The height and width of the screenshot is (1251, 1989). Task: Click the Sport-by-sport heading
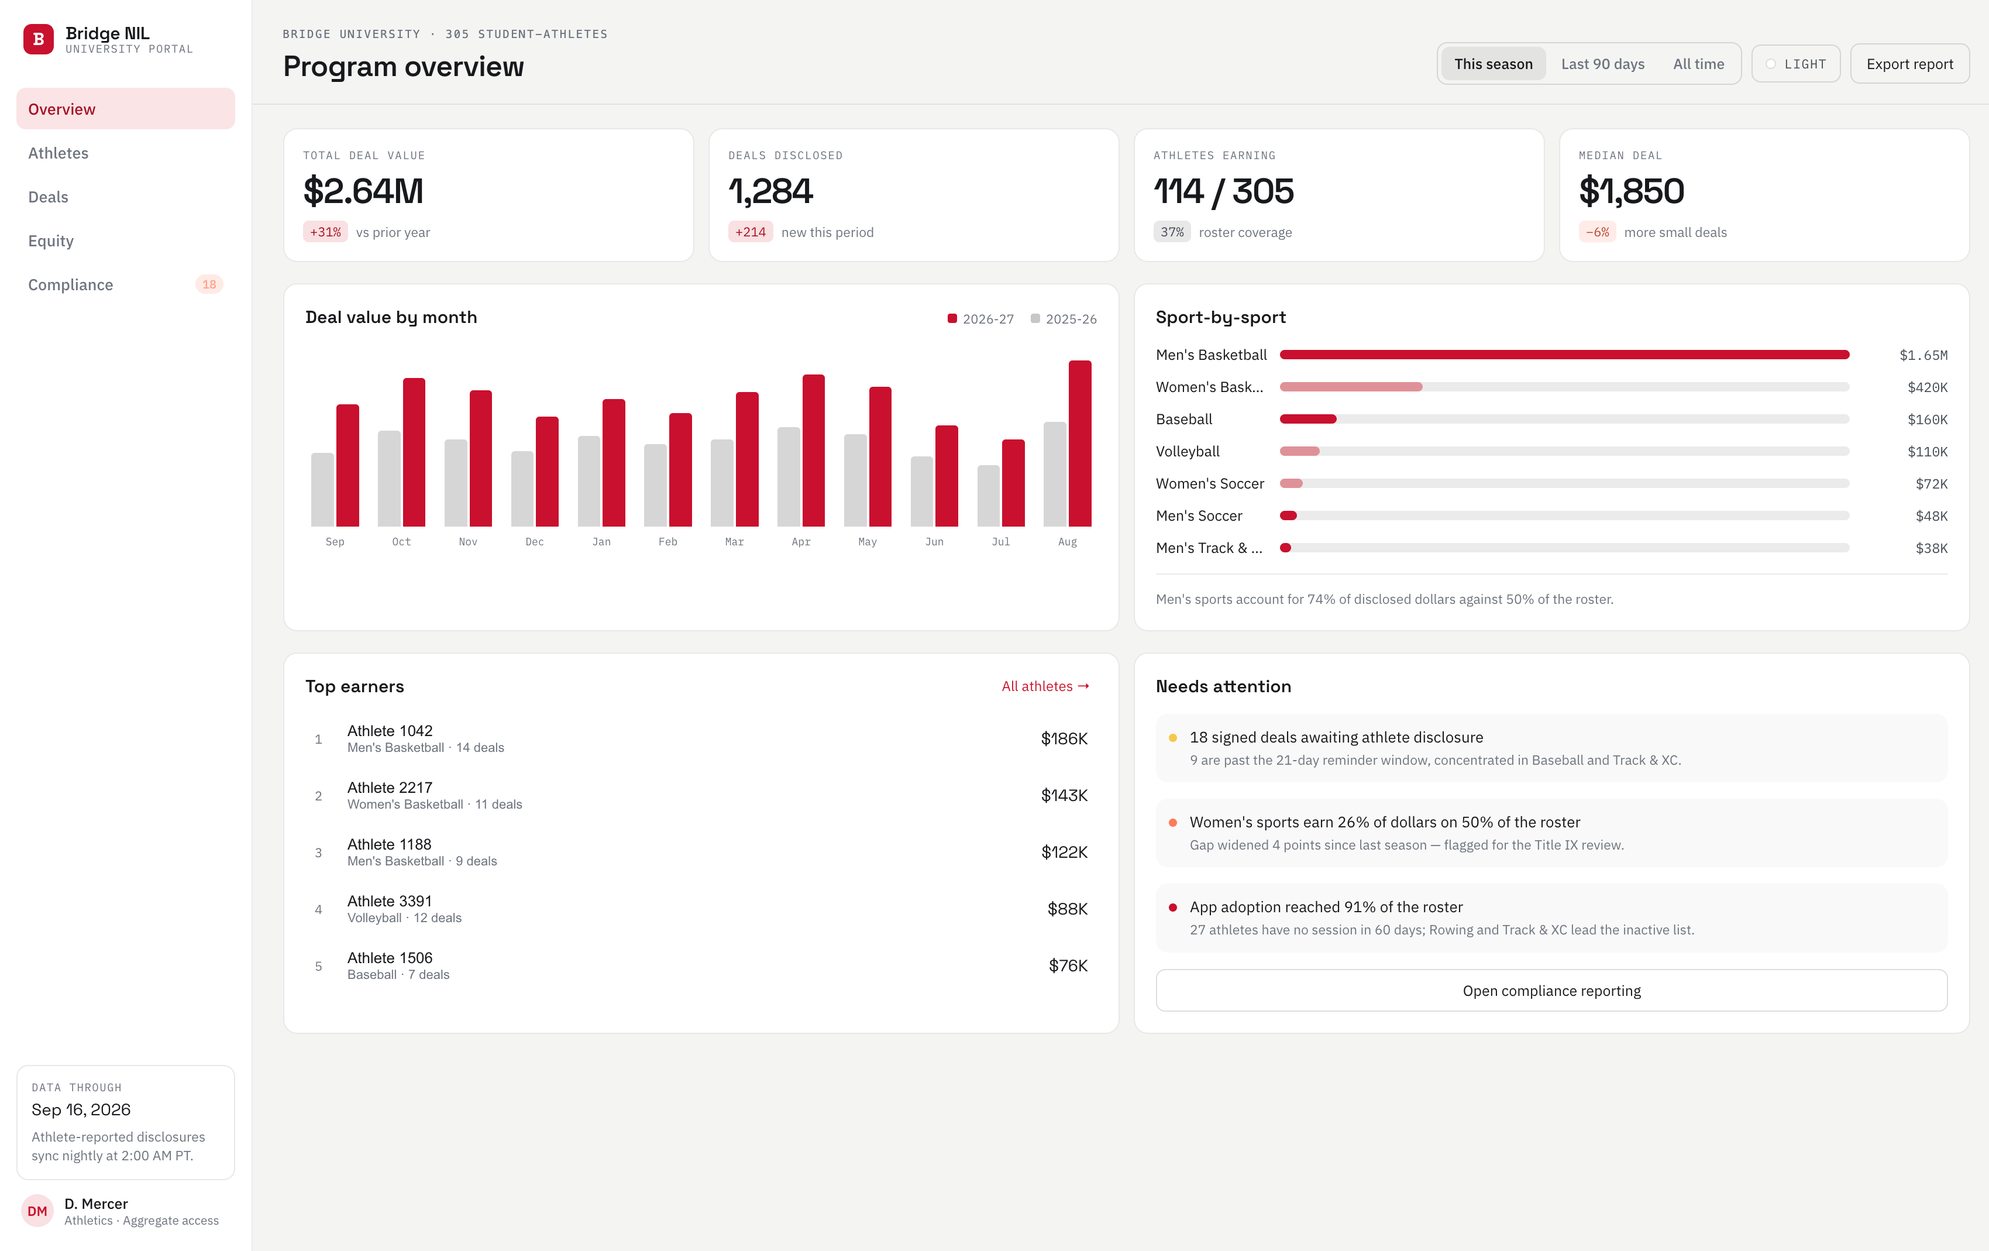pyautogui.click(x=1221, y=317)
